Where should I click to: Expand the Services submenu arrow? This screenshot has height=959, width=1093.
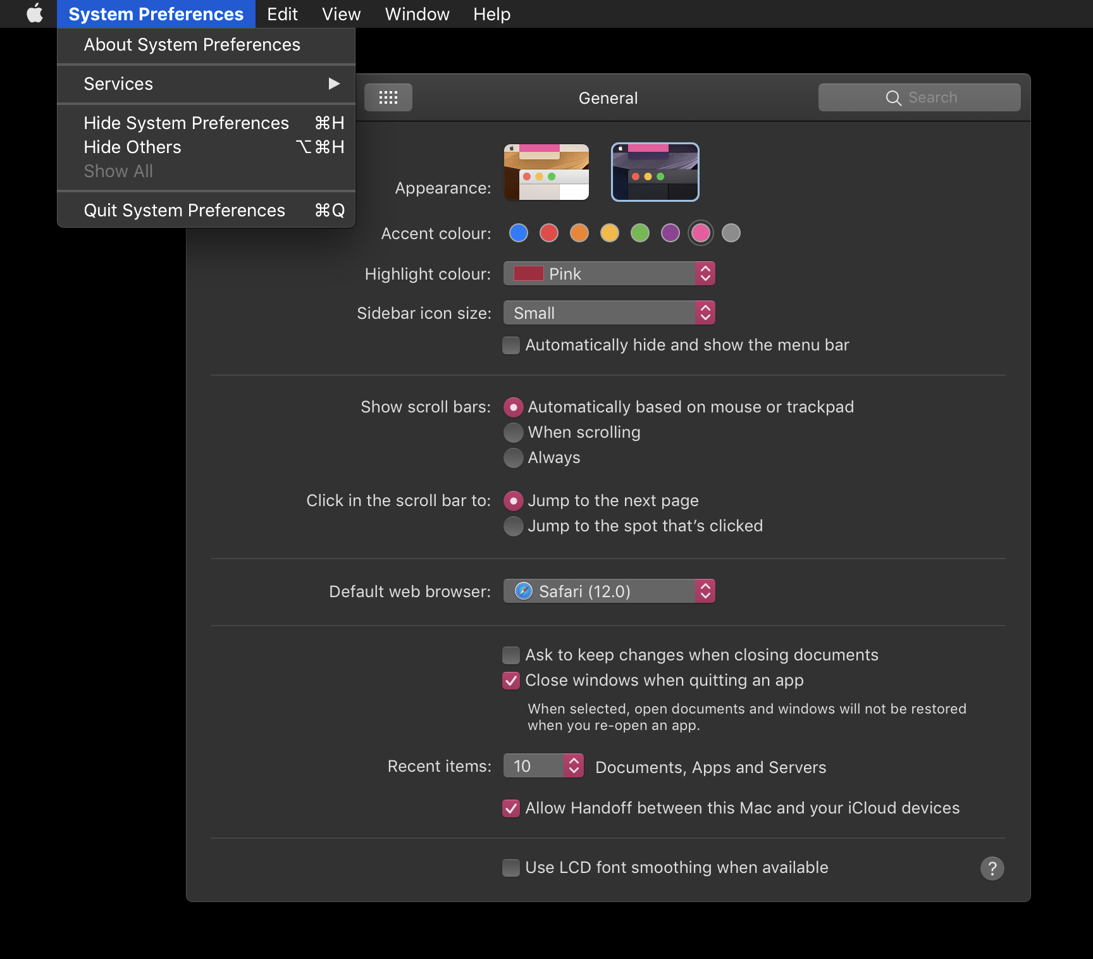coord(334,84)
